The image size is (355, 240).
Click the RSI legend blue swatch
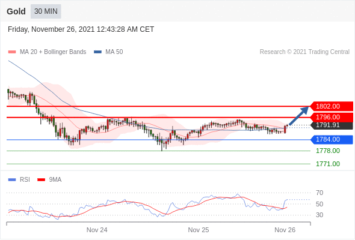tap(12, 180)
